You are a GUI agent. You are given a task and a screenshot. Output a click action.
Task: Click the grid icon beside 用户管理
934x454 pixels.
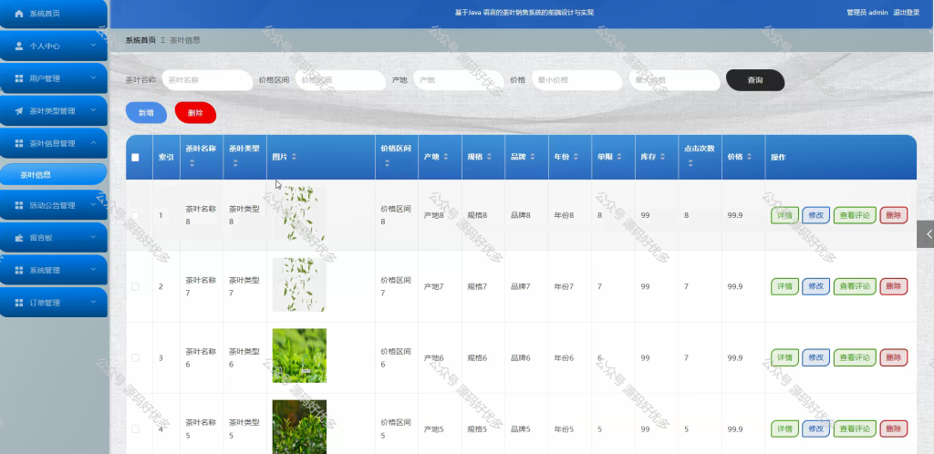click(x=19, y=78)
